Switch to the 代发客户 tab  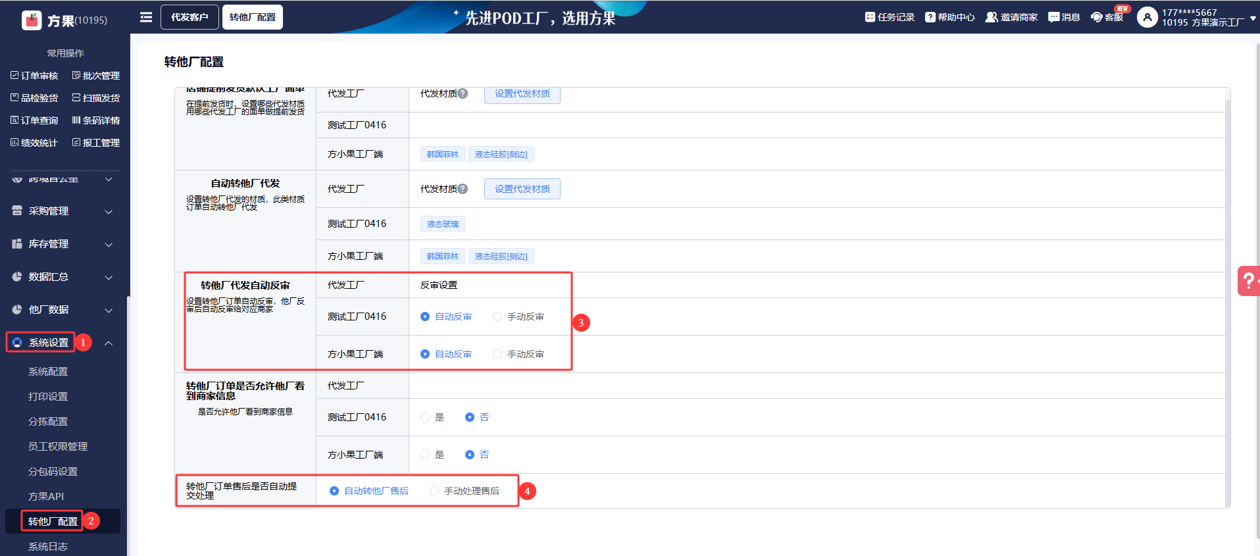(189, 17)
